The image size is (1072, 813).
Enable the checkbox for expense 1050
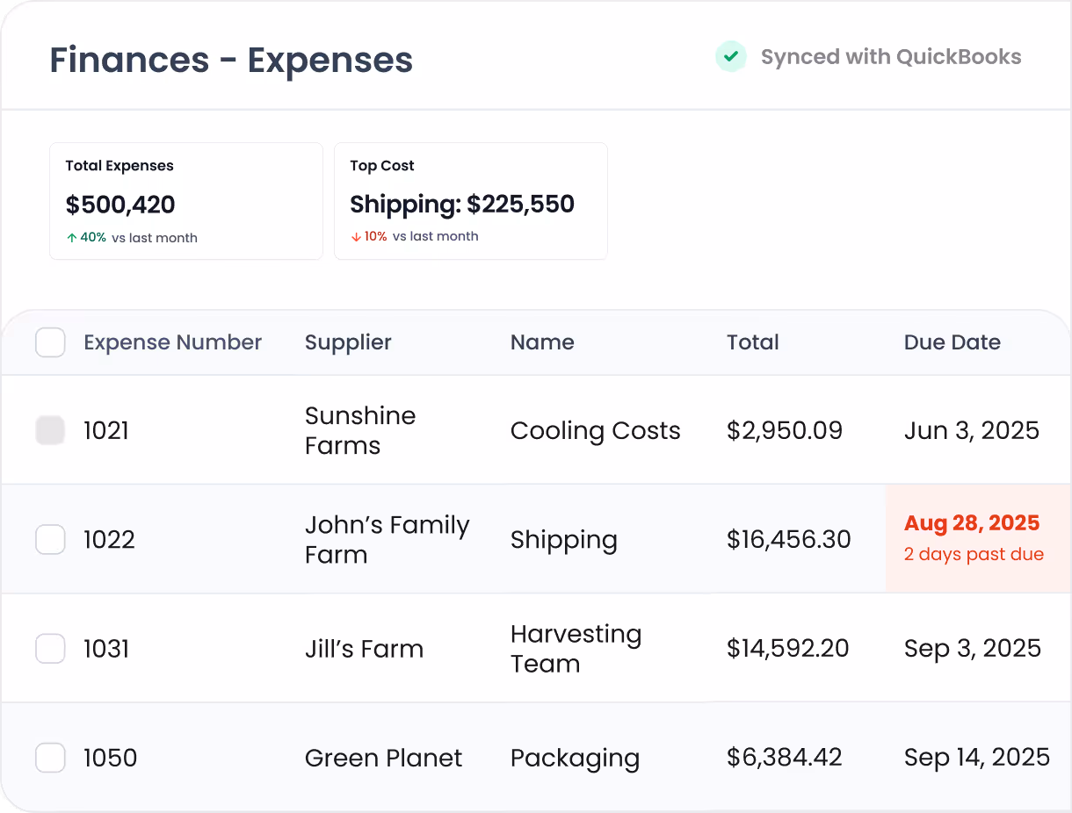coord(50,757)
